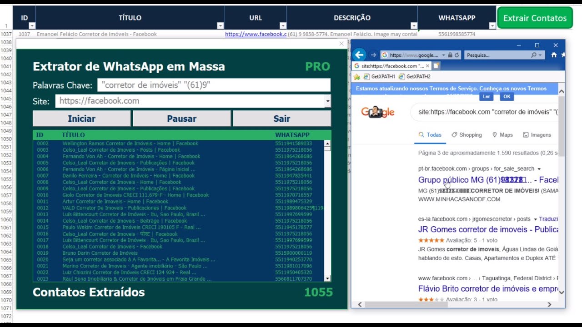Open the Site combo box dropdown arrow
The height and width of the screenshot is (327, 582).
coord(328,101)
